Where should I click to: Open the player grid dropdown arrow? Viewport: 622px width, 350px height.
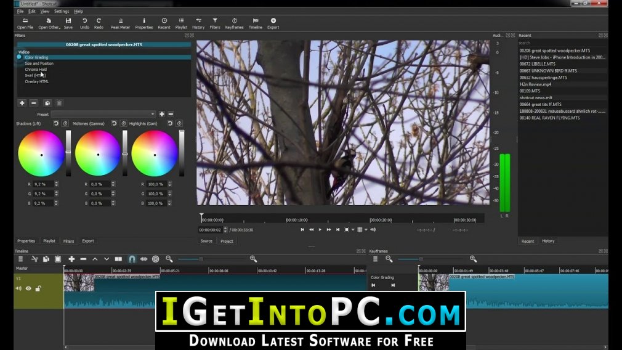coord(366,230)
